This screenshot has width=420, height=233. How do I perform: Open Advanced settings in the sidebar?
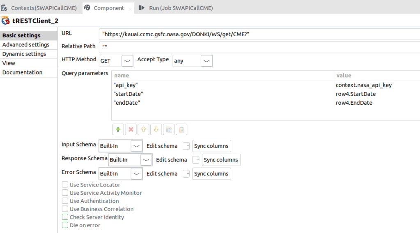tap(26, 44)
